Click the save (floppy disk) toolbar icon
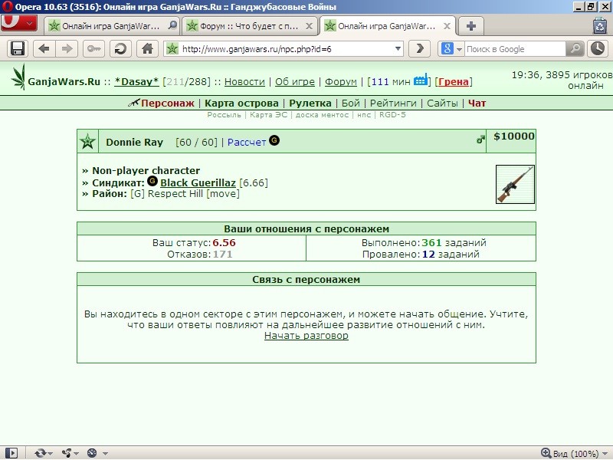Viewport: 613px width, 460px height. click(x=17, y=49)
